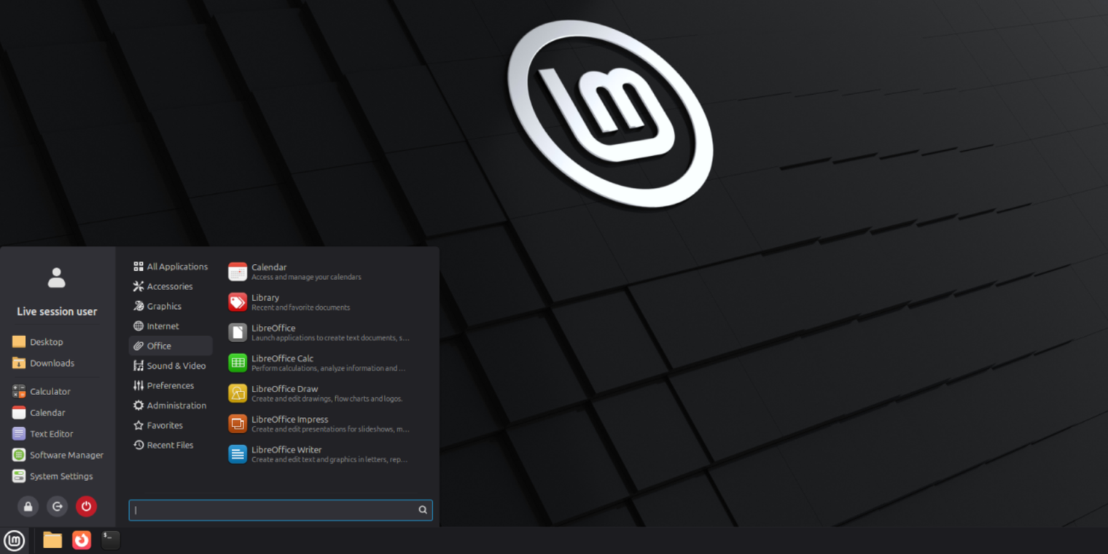Open the Text Editor

coord(51,434)
